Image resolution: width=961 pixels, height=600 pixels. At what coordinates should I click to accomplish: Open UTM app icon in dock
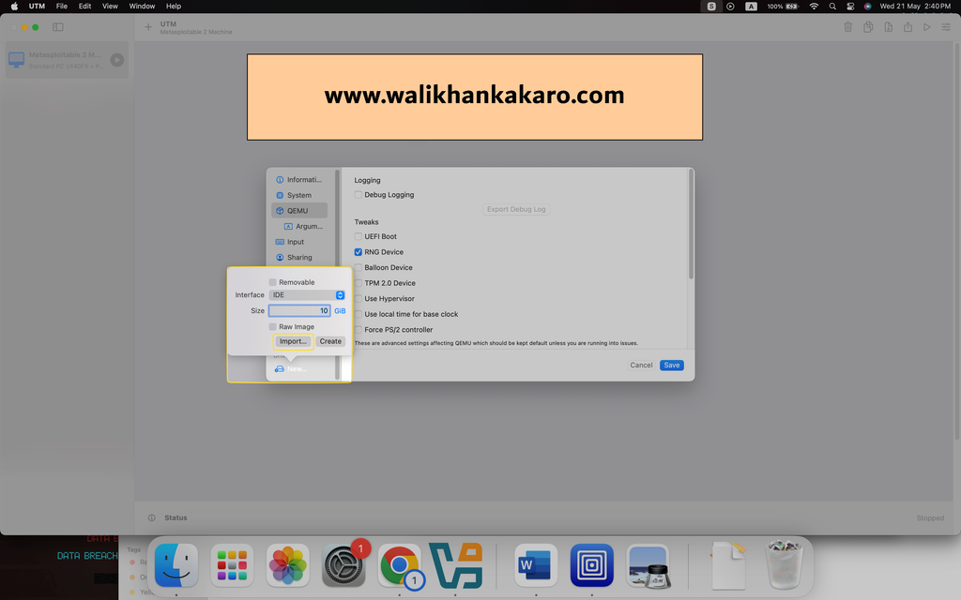pyautogui.click(x=591, y=565)
